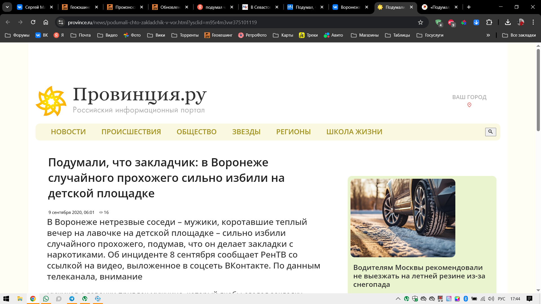Viewport: 541px width, 304px height.
Task: Open the Геокешинг bookmark
Action: click(x=218, y=35)
